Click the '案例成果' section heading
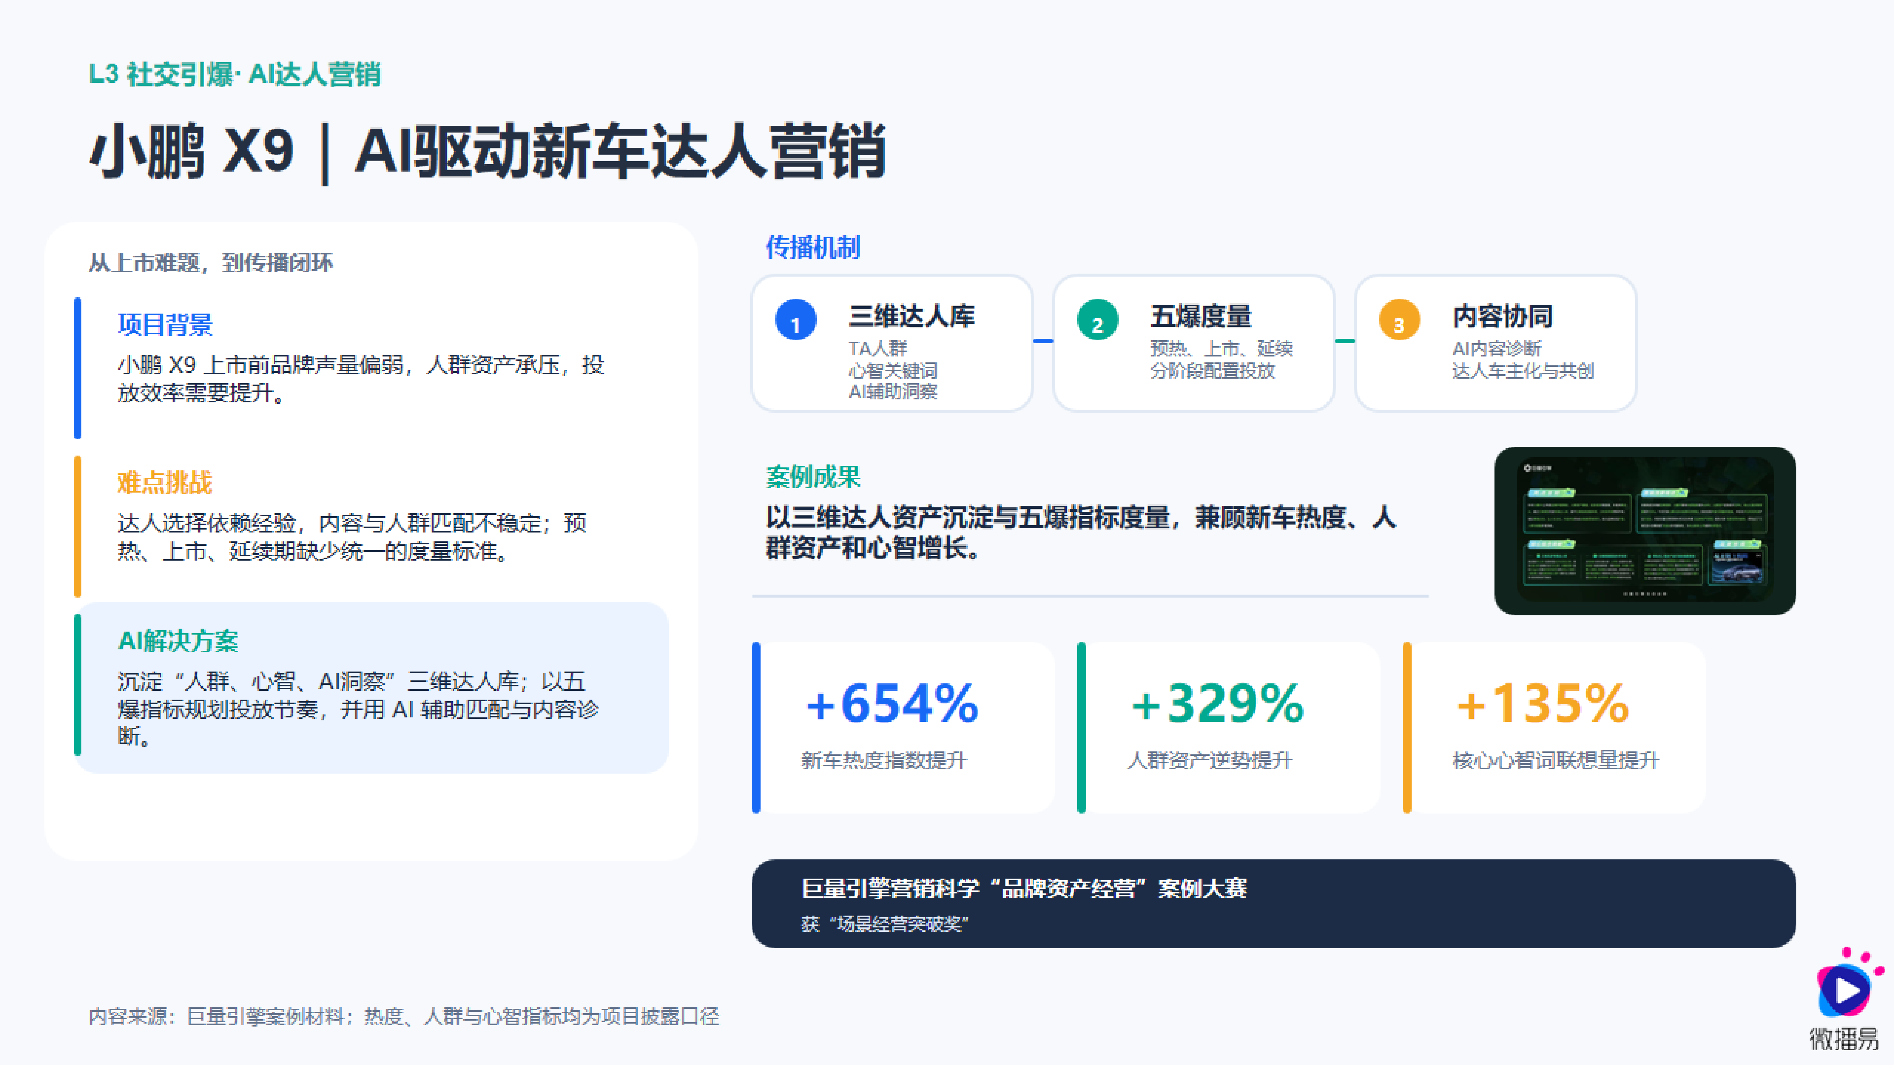1894x1065 pixels. pos(812,476)
